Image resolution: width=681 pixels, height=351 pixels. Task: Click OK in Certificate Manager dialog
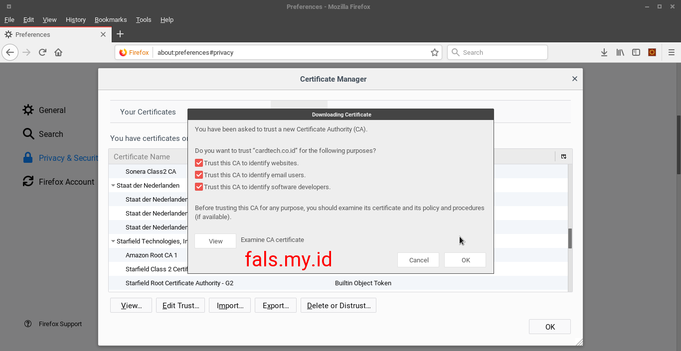click(x=550, y=327)
